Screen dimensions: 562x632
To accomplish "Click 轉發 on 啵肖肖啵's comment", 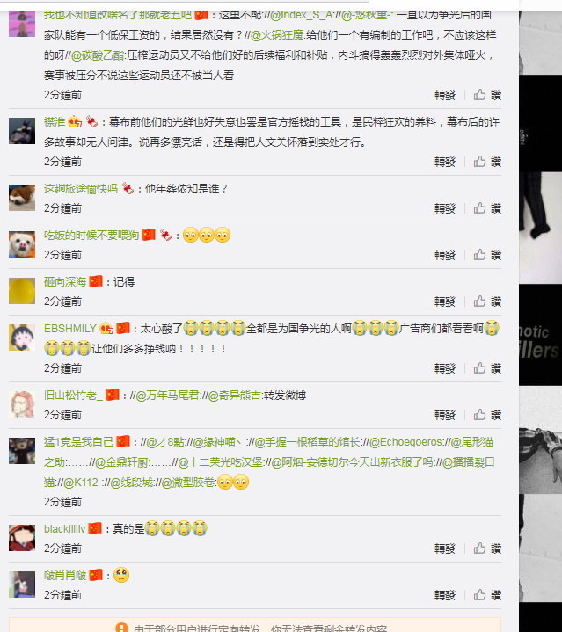I will [445, 594].
